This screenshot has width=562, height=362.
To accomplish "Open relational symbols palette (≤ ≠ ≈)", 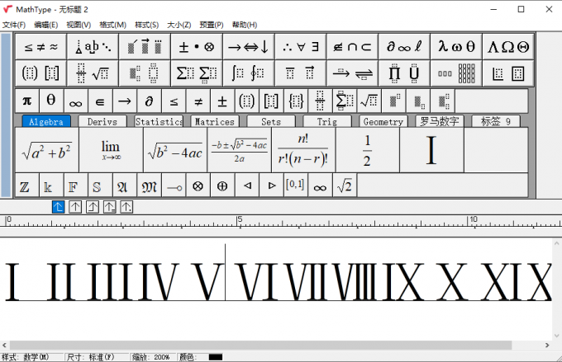I will tap(40, 46).
